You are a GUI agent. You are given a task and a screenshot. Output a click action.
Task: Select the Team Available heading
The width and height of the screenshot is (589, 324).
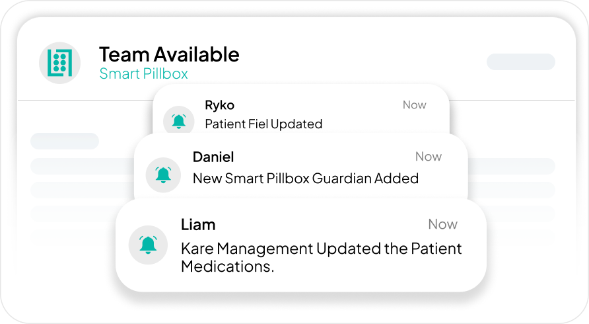169,54
